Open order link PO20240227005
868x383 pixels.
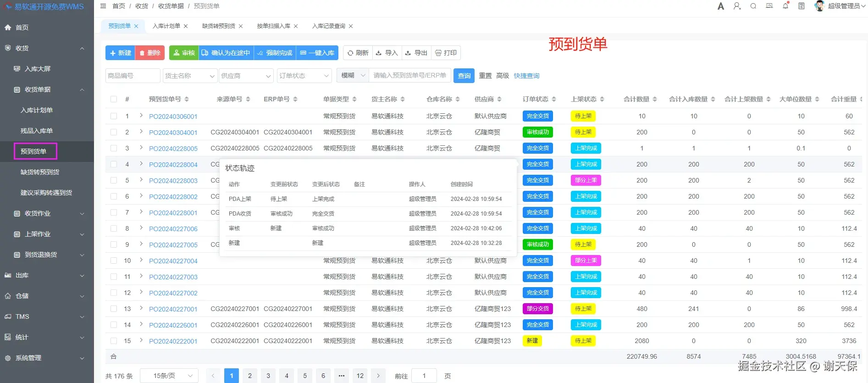pos(173,245)
